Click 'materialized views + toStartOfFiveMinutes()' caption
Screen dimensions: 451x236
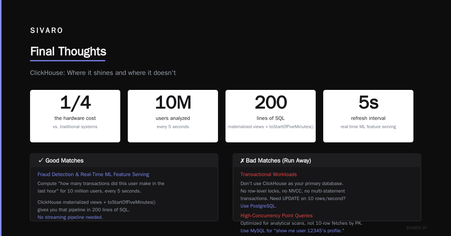271,127
